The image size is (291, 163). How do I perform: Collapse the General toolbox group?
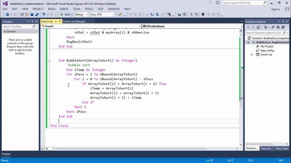(4, 31)
